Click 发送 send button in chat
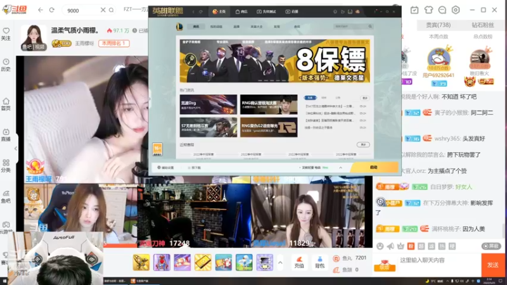507x285 pixels. [492, 265]
